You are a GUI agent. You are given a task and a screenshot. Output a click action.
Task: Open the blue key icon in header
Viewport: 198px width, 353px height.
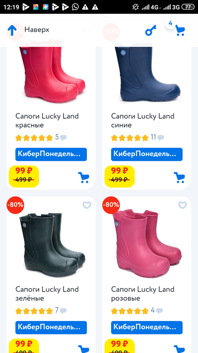150,30
